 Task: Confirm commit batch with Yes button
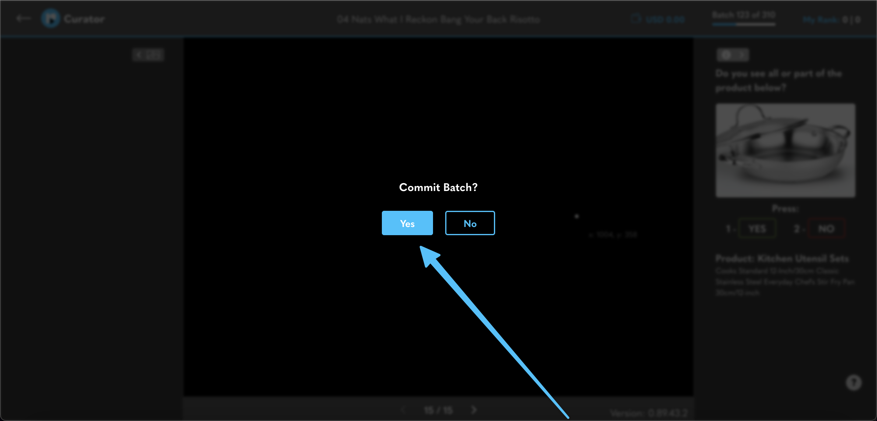click(x=407, y=223)
